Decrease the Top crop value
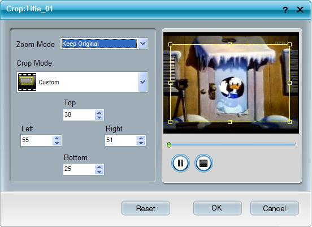312x227 pixels. point(99,117)
